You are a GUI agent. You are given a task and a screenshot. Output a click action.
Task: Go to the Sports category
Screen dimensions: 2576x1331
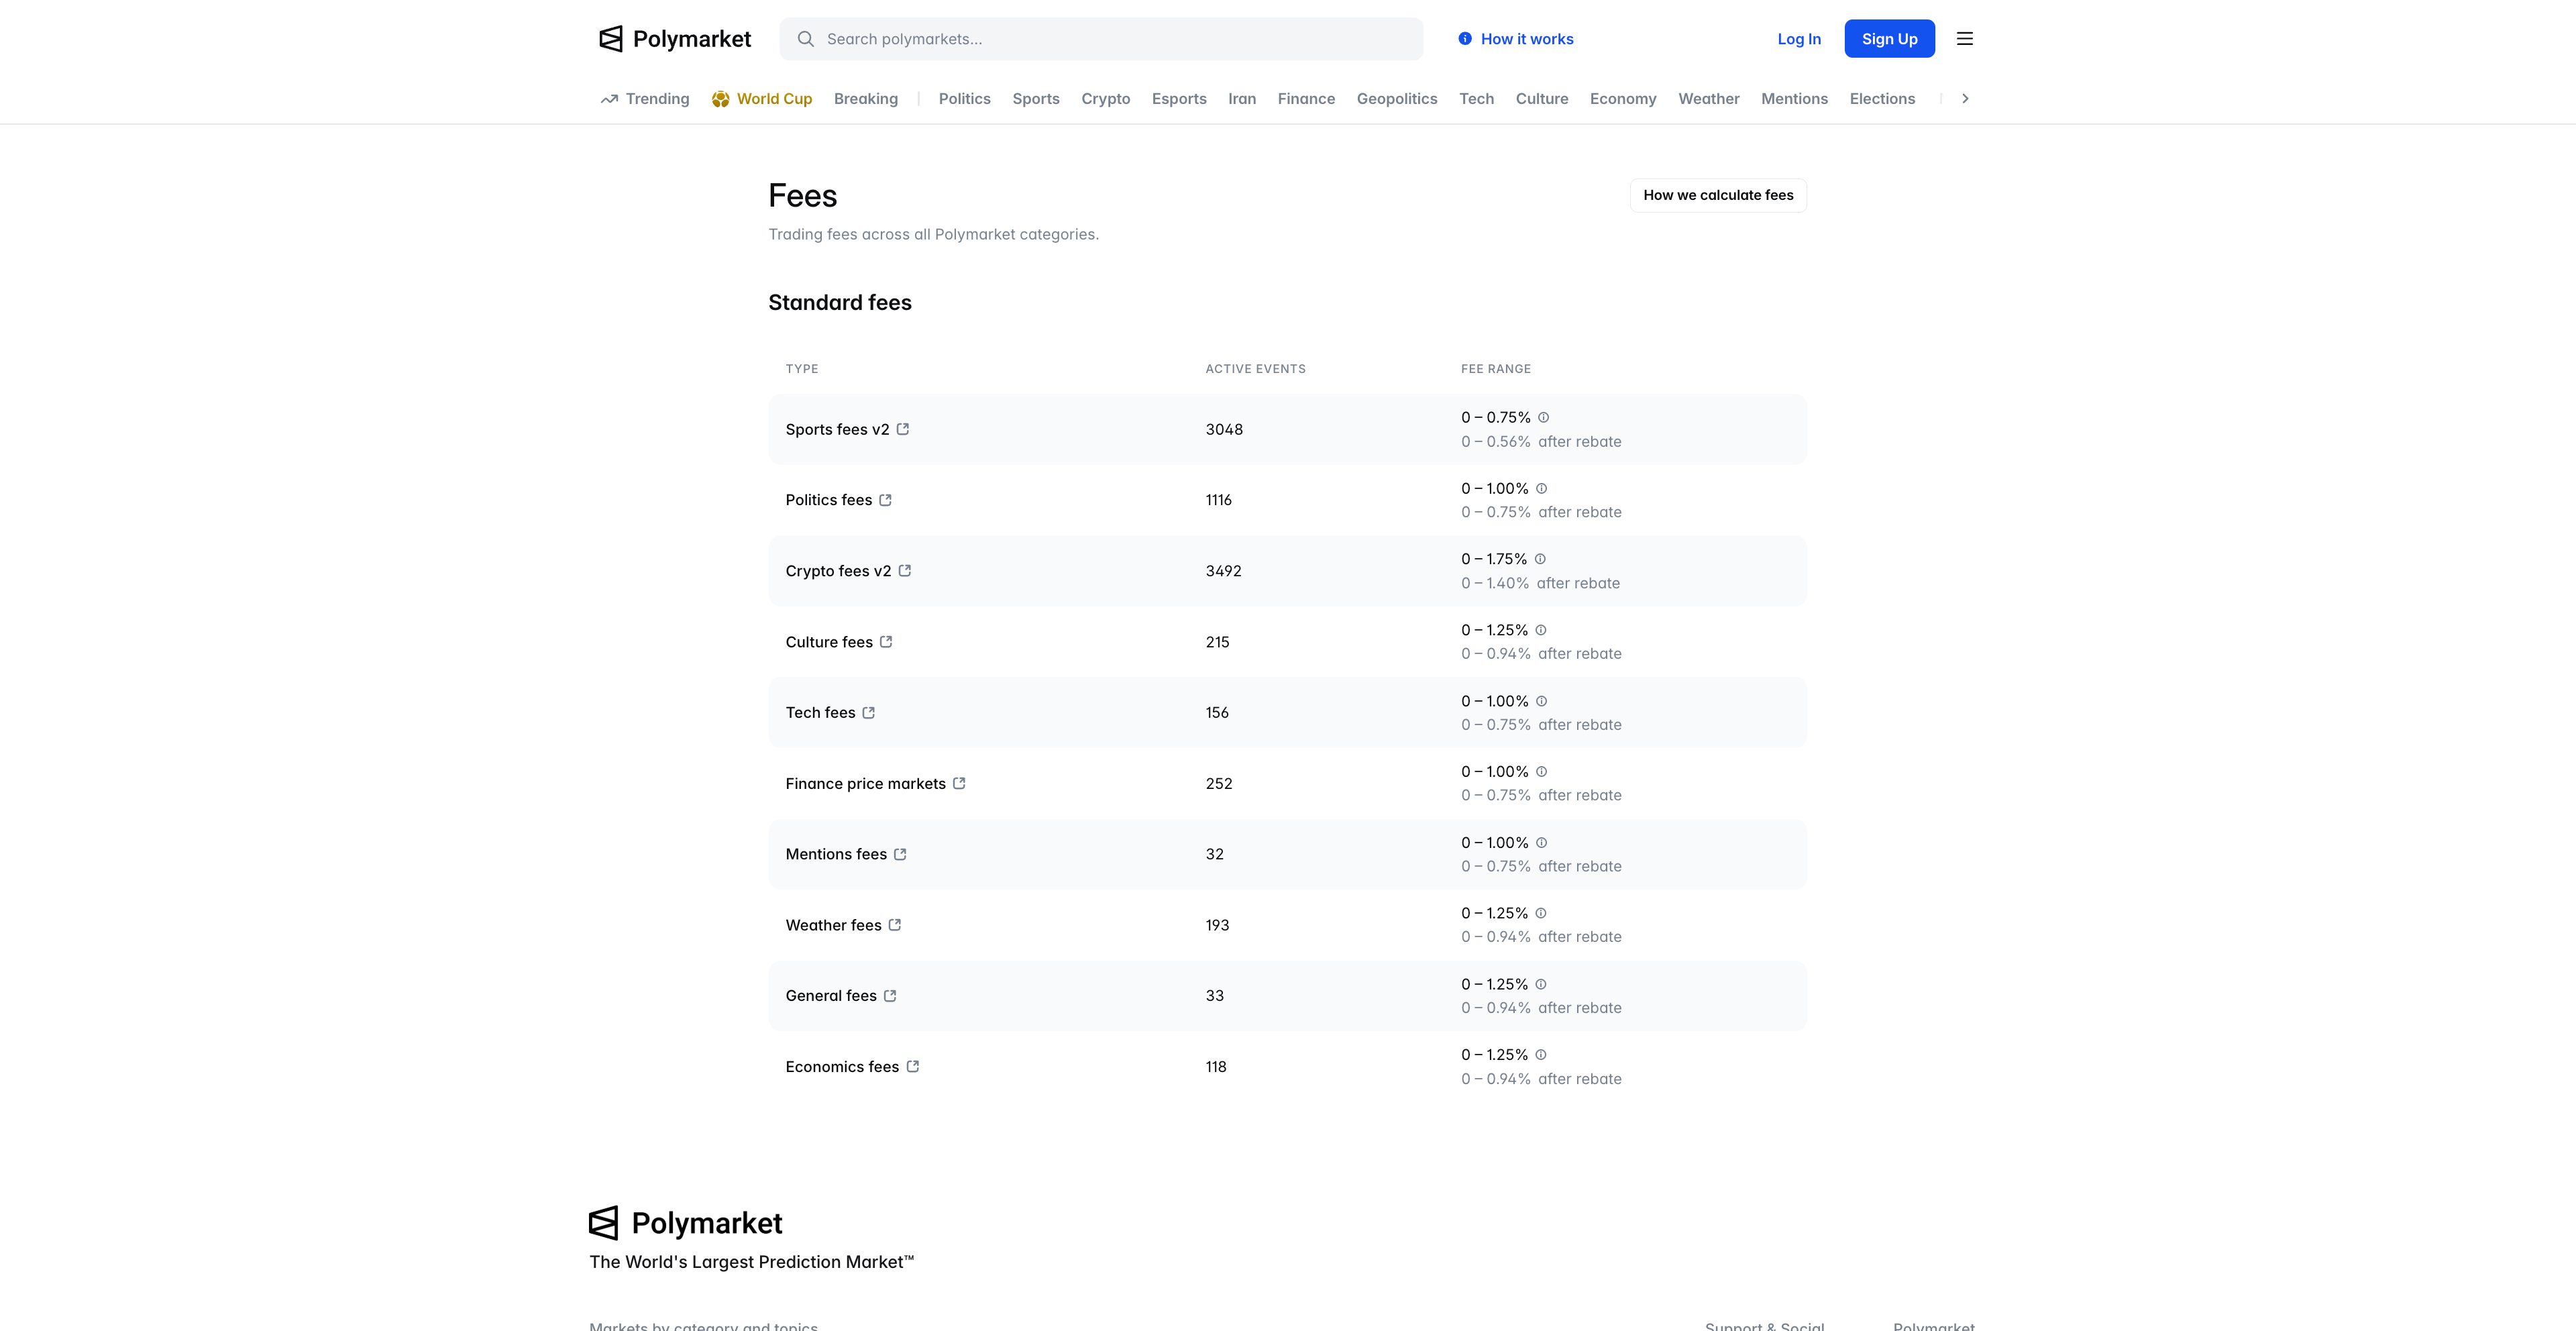[1036, 99]
